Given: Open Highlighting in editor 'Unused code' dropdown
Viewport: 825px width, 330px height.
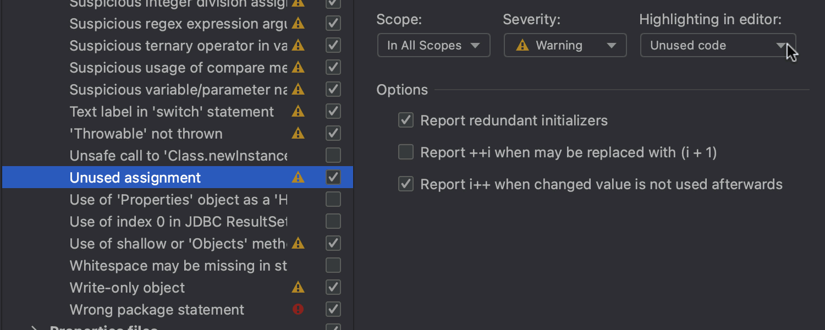Looking at the screenshot, I should coord(717,46).
